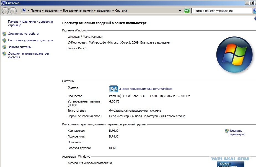Open Дополнительные параметры системы link
256x167 pixels.
(x=29, y=55)
